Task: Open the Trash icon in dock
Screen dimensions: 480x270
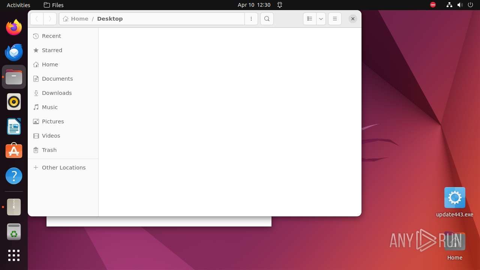Action: 14,232
